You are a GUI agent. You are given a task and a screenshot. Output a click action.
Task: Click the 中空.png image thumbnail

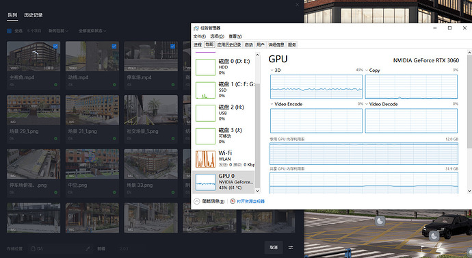point(92,164)
